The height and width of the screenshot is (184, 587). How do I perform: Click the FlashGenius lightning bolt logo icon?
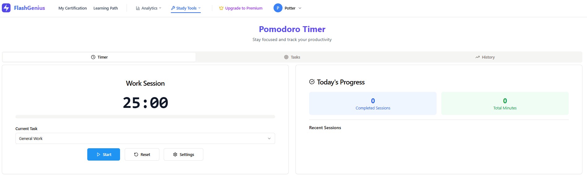click(x=6, y=8)
